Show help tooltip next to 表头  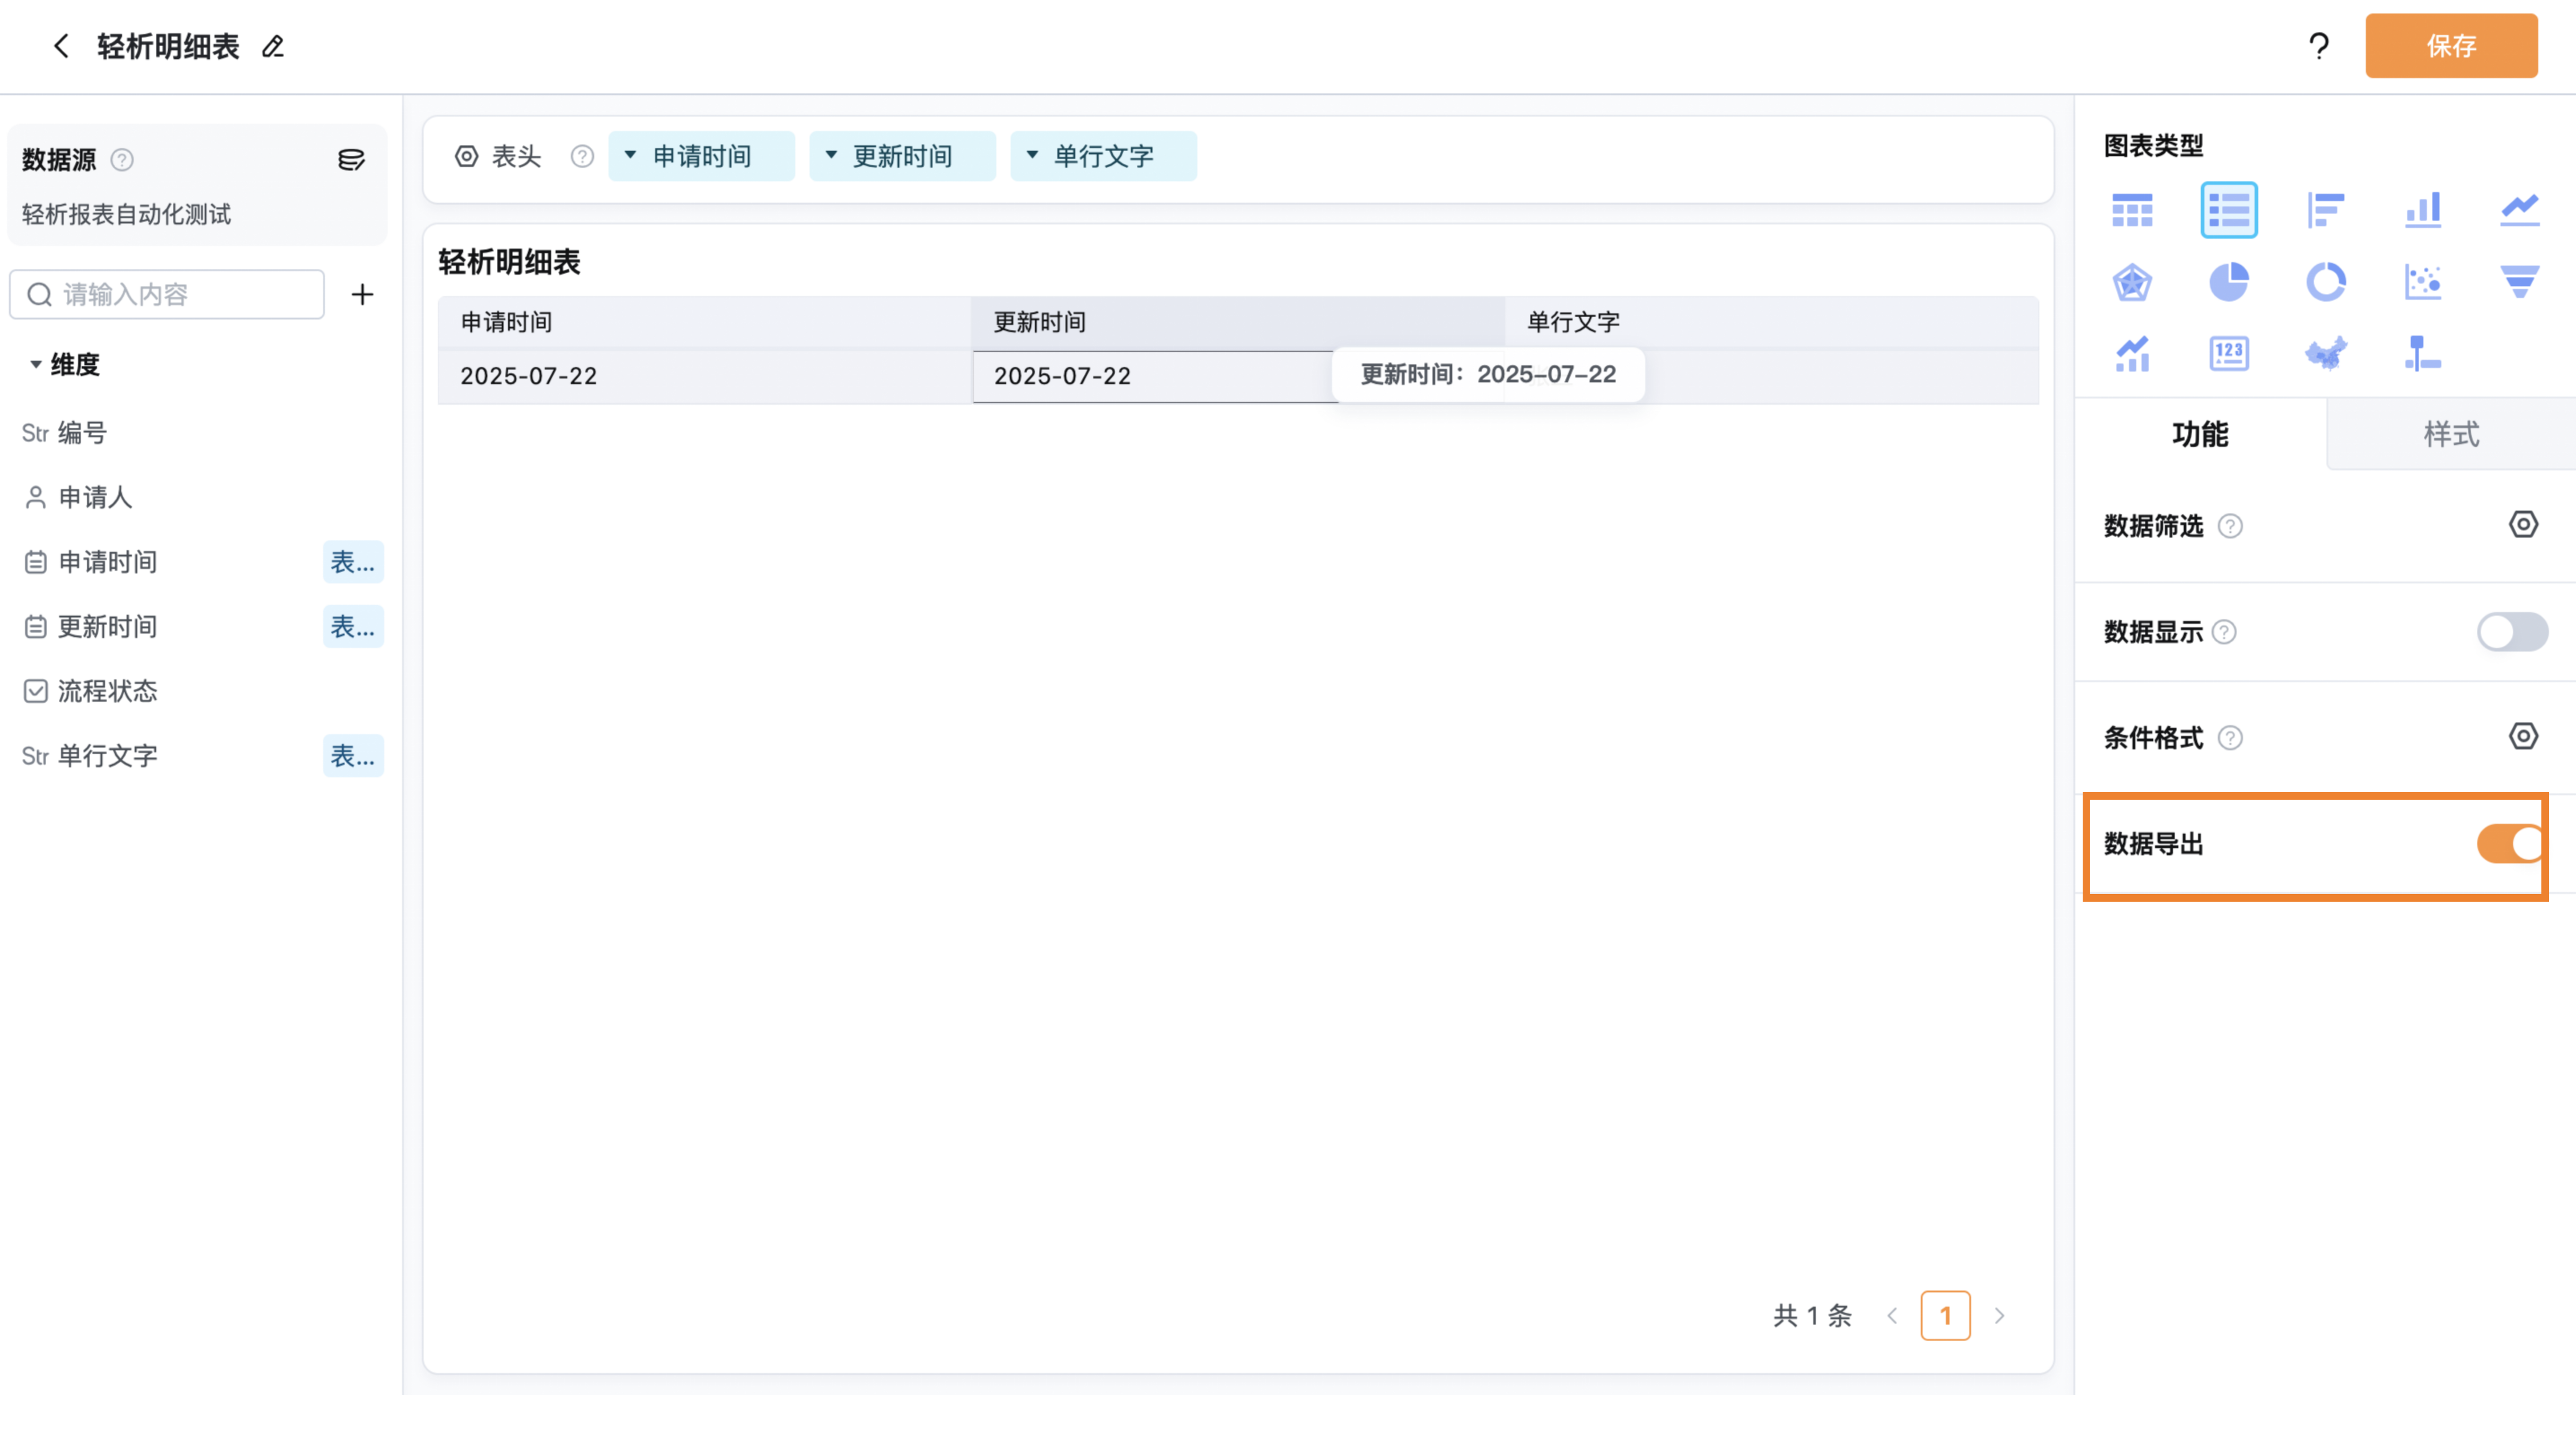[582, 156]
